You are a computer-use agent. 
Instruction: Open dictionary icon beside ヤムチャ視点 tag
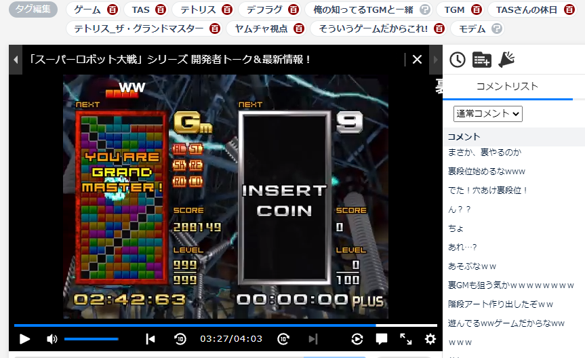tap(299, 28)
